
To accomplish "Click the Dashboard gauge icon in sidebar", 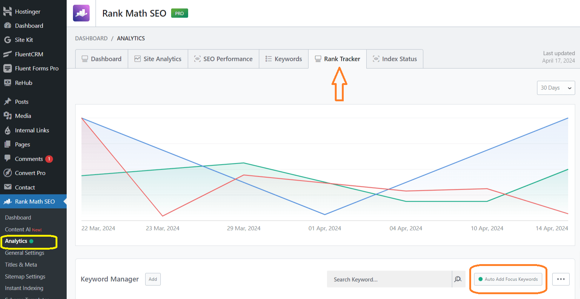I will [7, 26].
